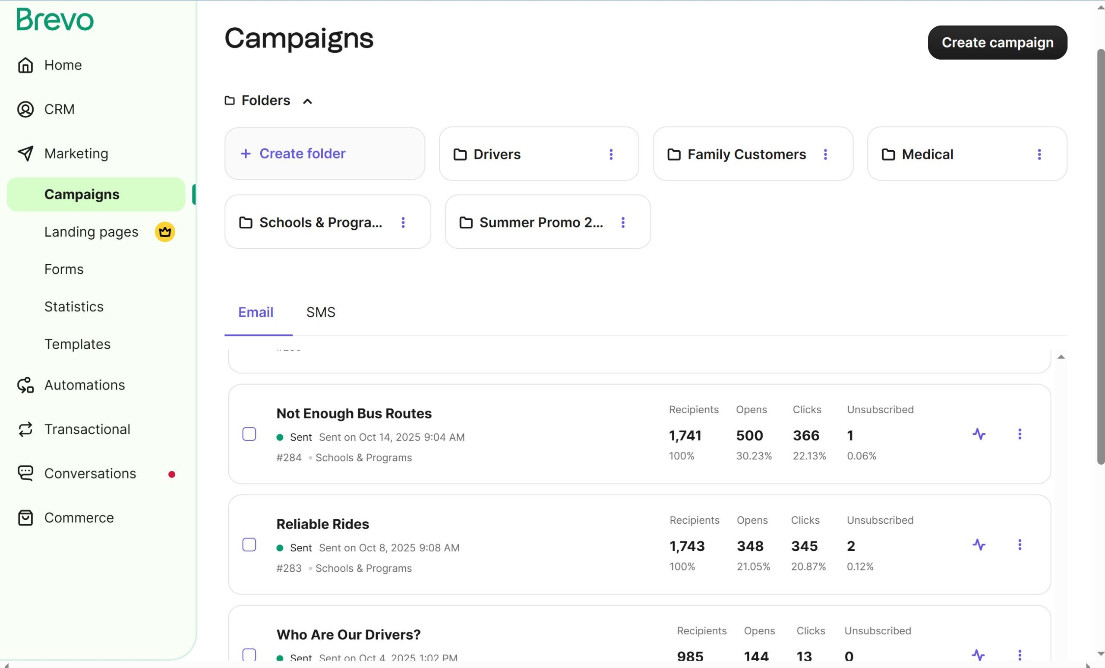This screenshot has width=1105, height=668.
Task: Click the 20.87% clicks rate value
Action: [808, 567]
